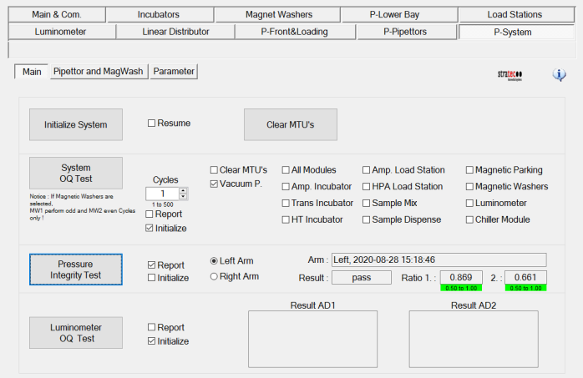This screenshot has width=583, height=378.
Task: Run the Pressure Integrity Test
Action: pyautogui.click(x=76, y=269)
